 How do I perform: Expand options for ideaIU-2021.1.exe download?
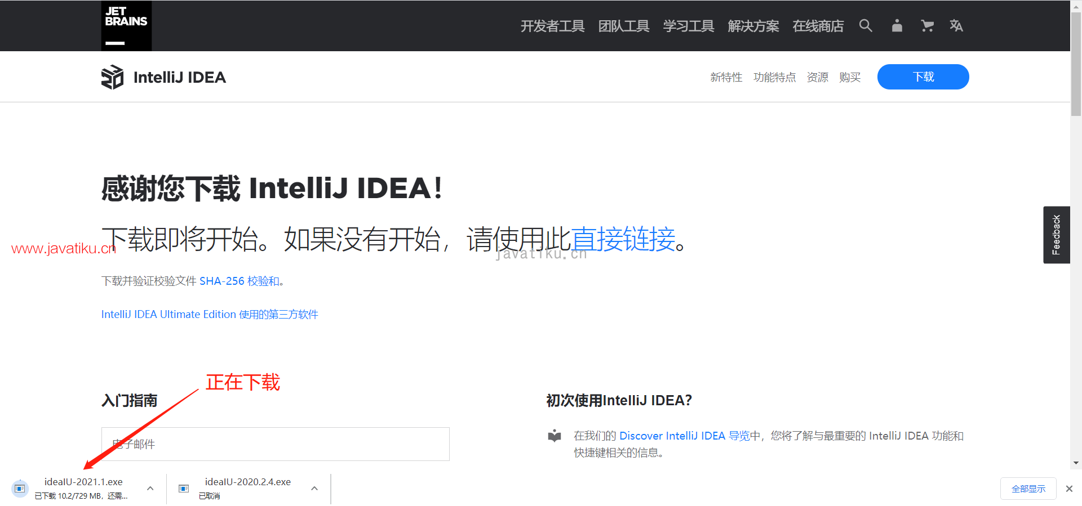[x=150, y=489]
